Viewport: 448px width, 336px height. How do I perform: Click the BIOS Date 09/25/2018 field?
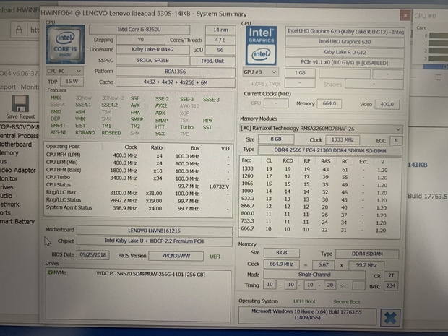coord(93,254)
